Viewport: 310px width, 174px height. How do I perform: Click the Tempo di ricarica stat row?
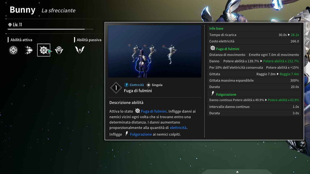tap(254, 35)
